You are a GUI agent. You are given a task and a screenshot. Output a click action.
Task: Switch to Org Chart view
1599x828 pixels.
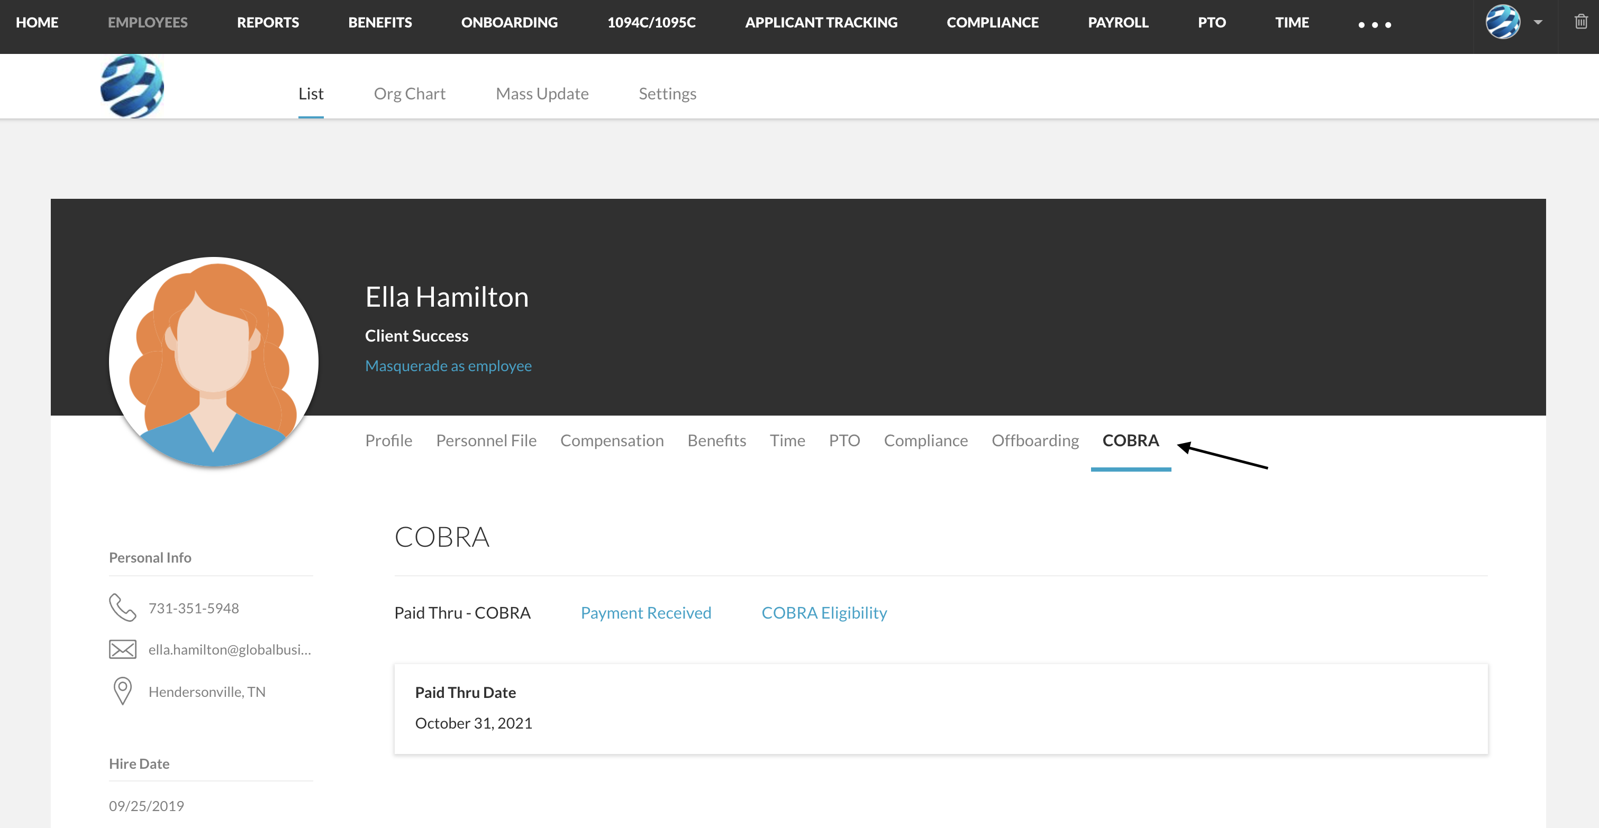[x=410, y=94]
